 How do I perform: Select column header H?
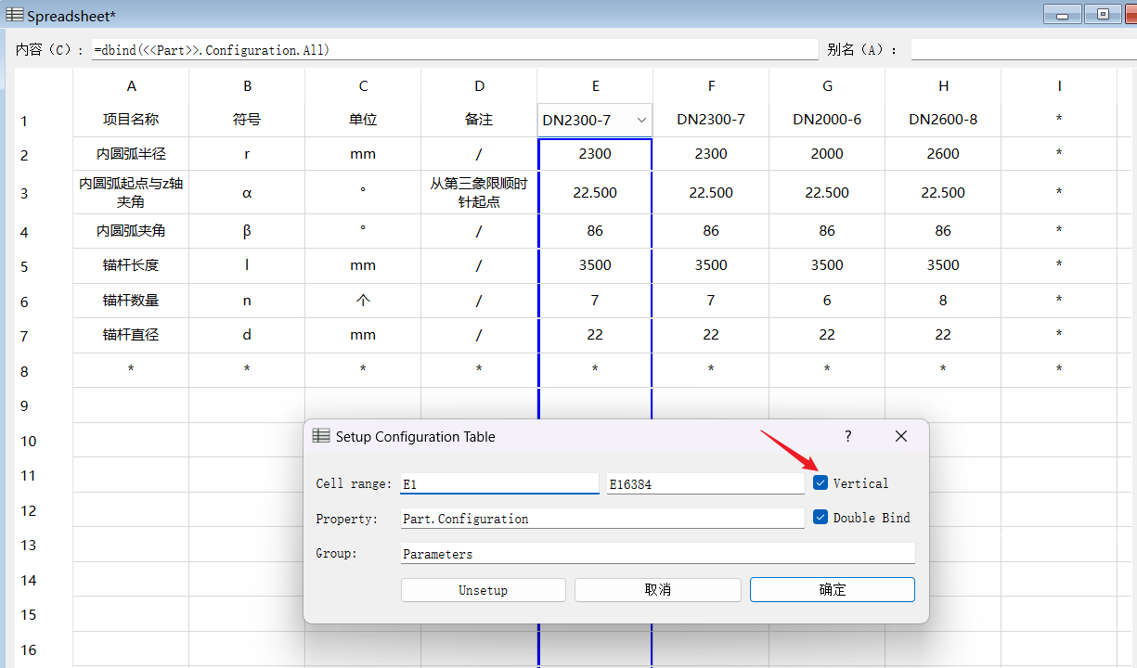(943, 86)
